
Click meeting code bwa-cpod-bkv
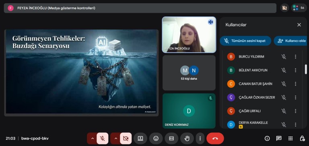35,138
